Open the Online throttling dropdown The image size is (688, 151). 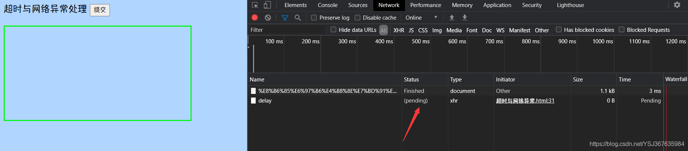[x=421, y=17]
